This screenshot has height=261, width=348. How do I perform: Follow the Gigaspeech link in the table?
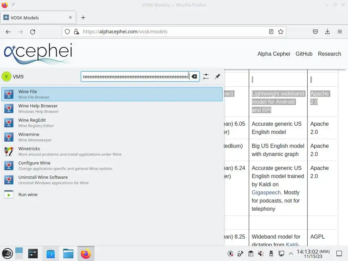[266, 192]
